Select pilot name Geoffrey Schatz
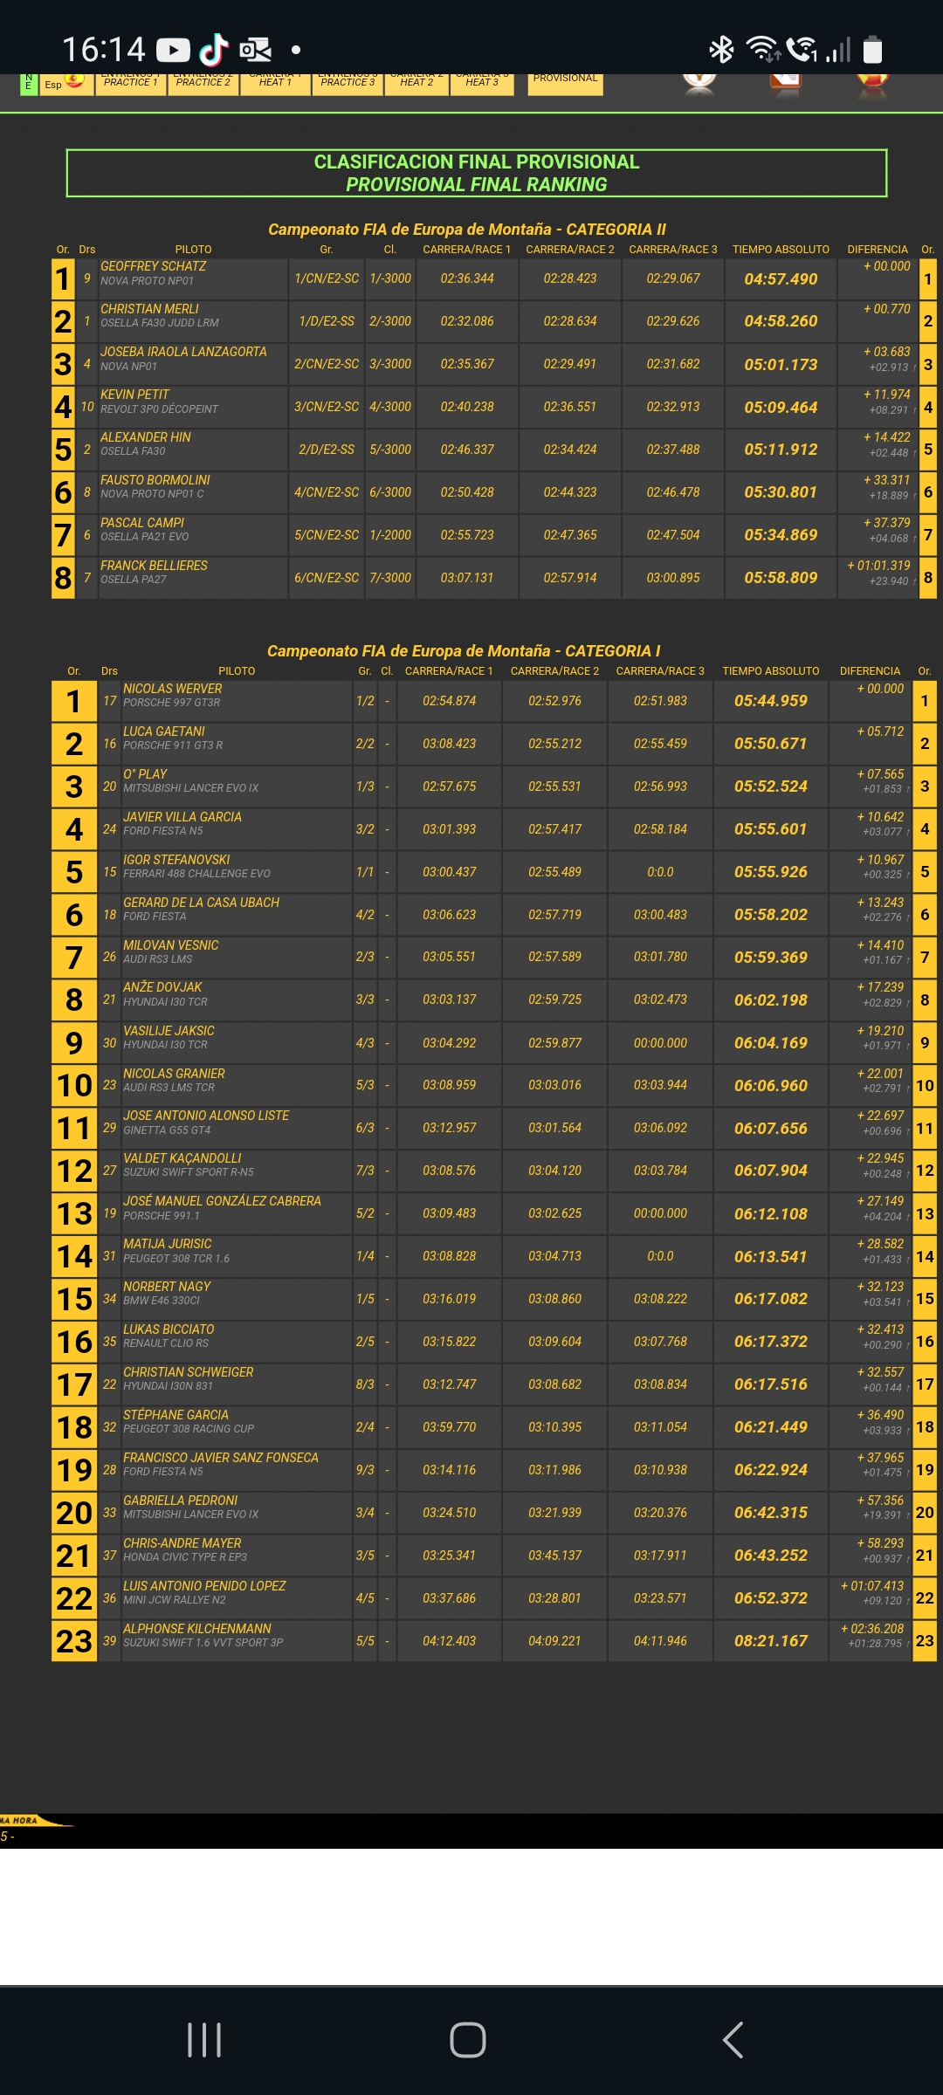Screen dimensions: 943x2095 tap(154, 266)
